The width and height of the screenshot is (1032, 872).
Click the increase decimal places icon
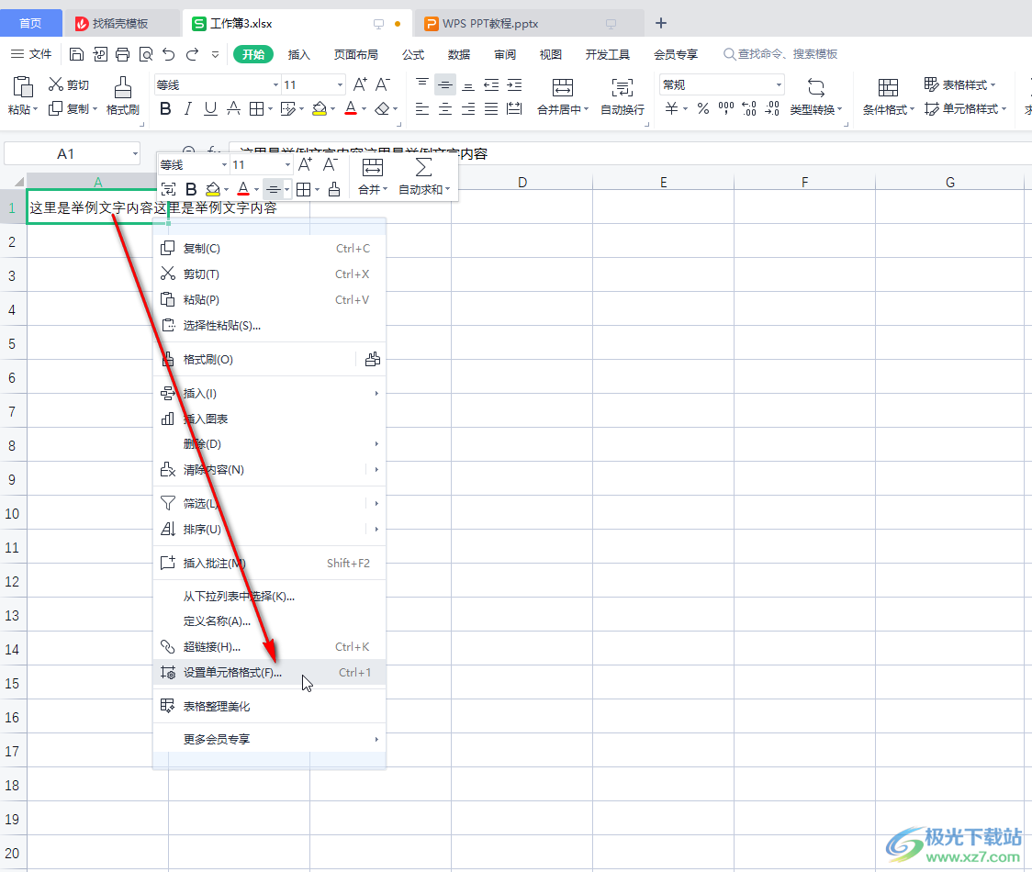coord(749,108)
